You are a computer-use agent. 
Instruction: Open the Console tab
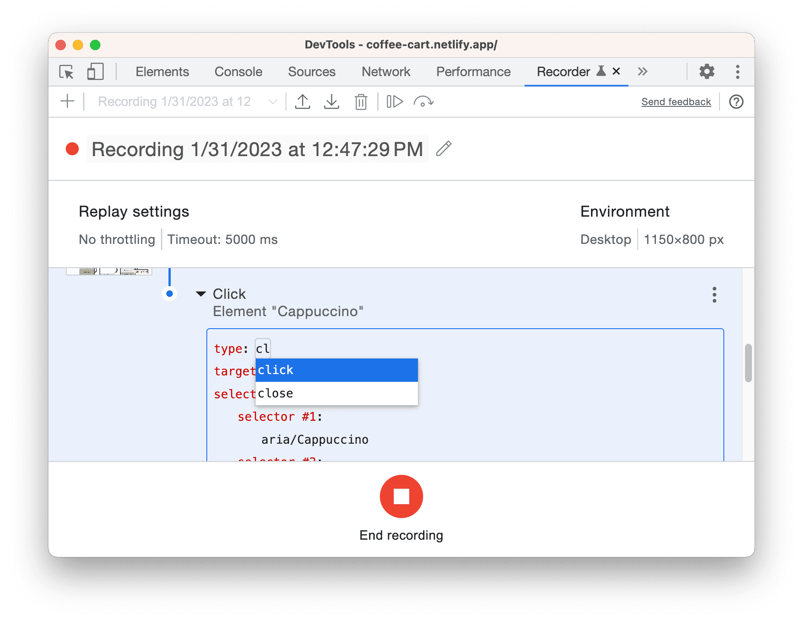tap(238, 72)
